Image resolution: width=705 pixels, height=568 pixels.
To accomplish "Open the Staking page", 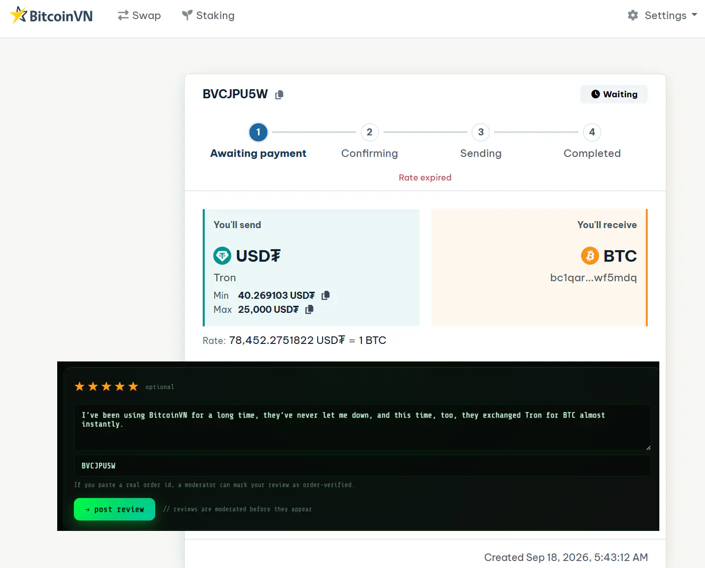I will click(x=208, y=16).
